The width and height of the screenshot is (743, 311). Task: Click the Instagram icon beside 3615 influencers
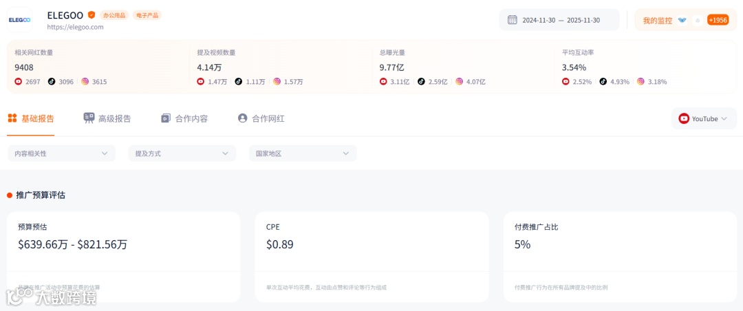(x=85, y=82)
